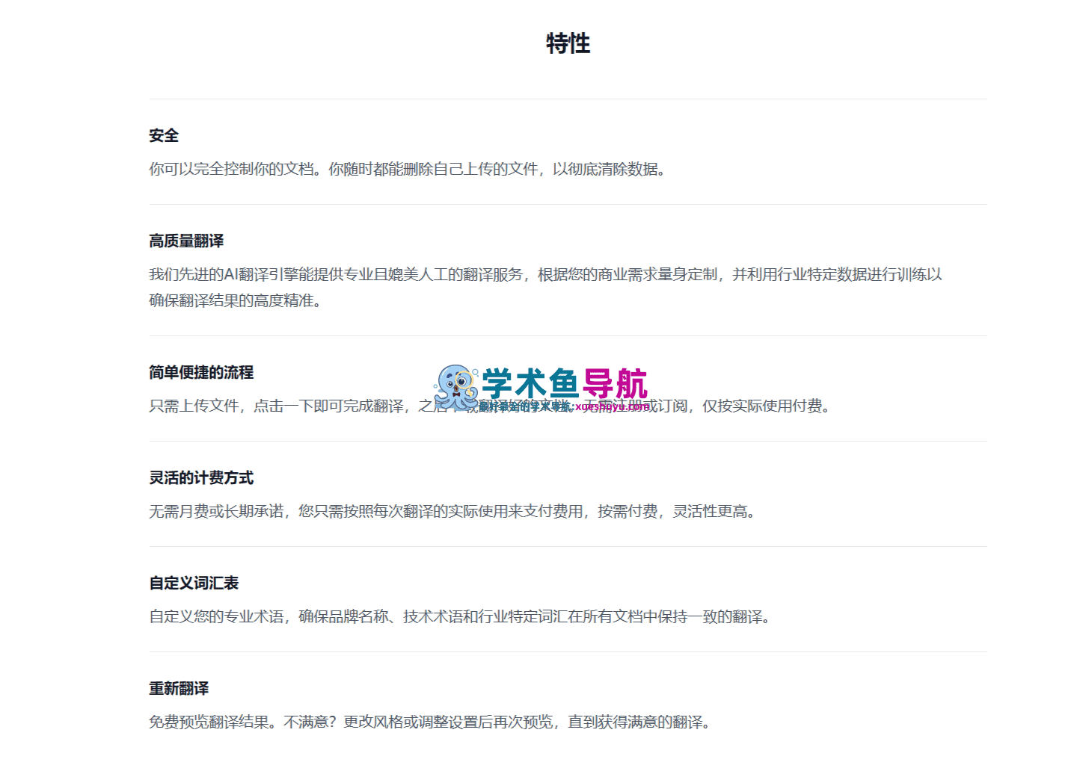Click the AI翻译引擎 description first line
Image resolution: width=1083 pixels, height=777 pixels.
click(x=545, y=274)
